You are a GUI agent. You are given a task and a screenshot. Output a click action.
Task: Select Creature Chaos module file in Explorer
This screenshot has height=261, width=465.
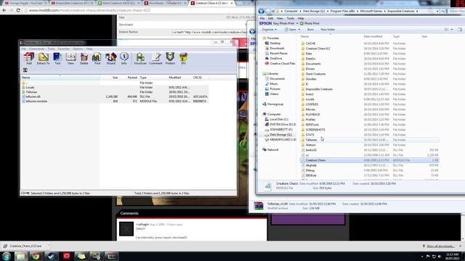369,160
